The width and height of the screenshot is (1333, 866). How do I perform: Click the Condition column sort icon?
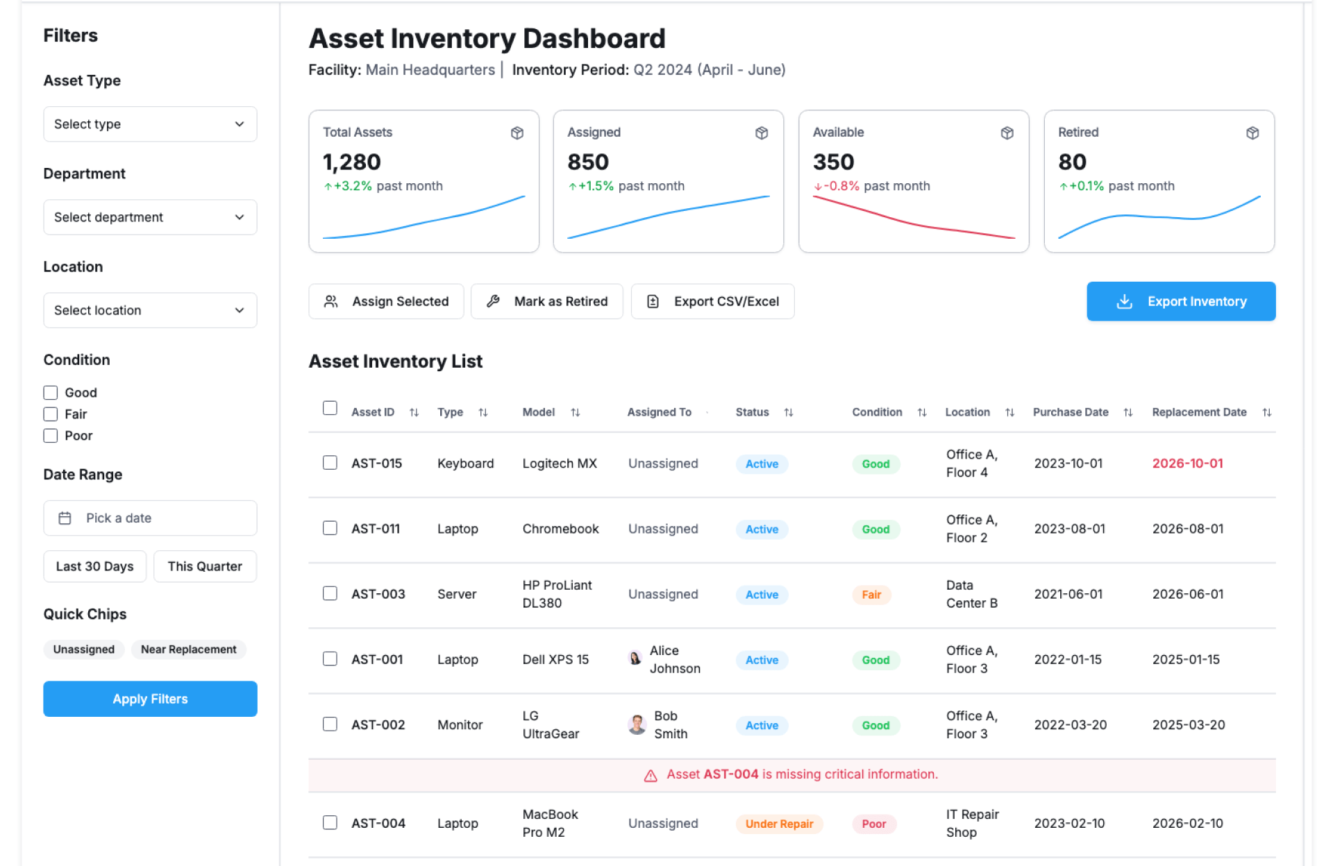pyautogui.click(x=921, y=412)
